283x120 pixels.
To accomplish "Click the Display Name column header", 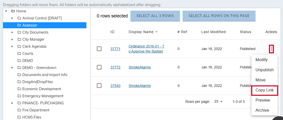I will (141, 32).
